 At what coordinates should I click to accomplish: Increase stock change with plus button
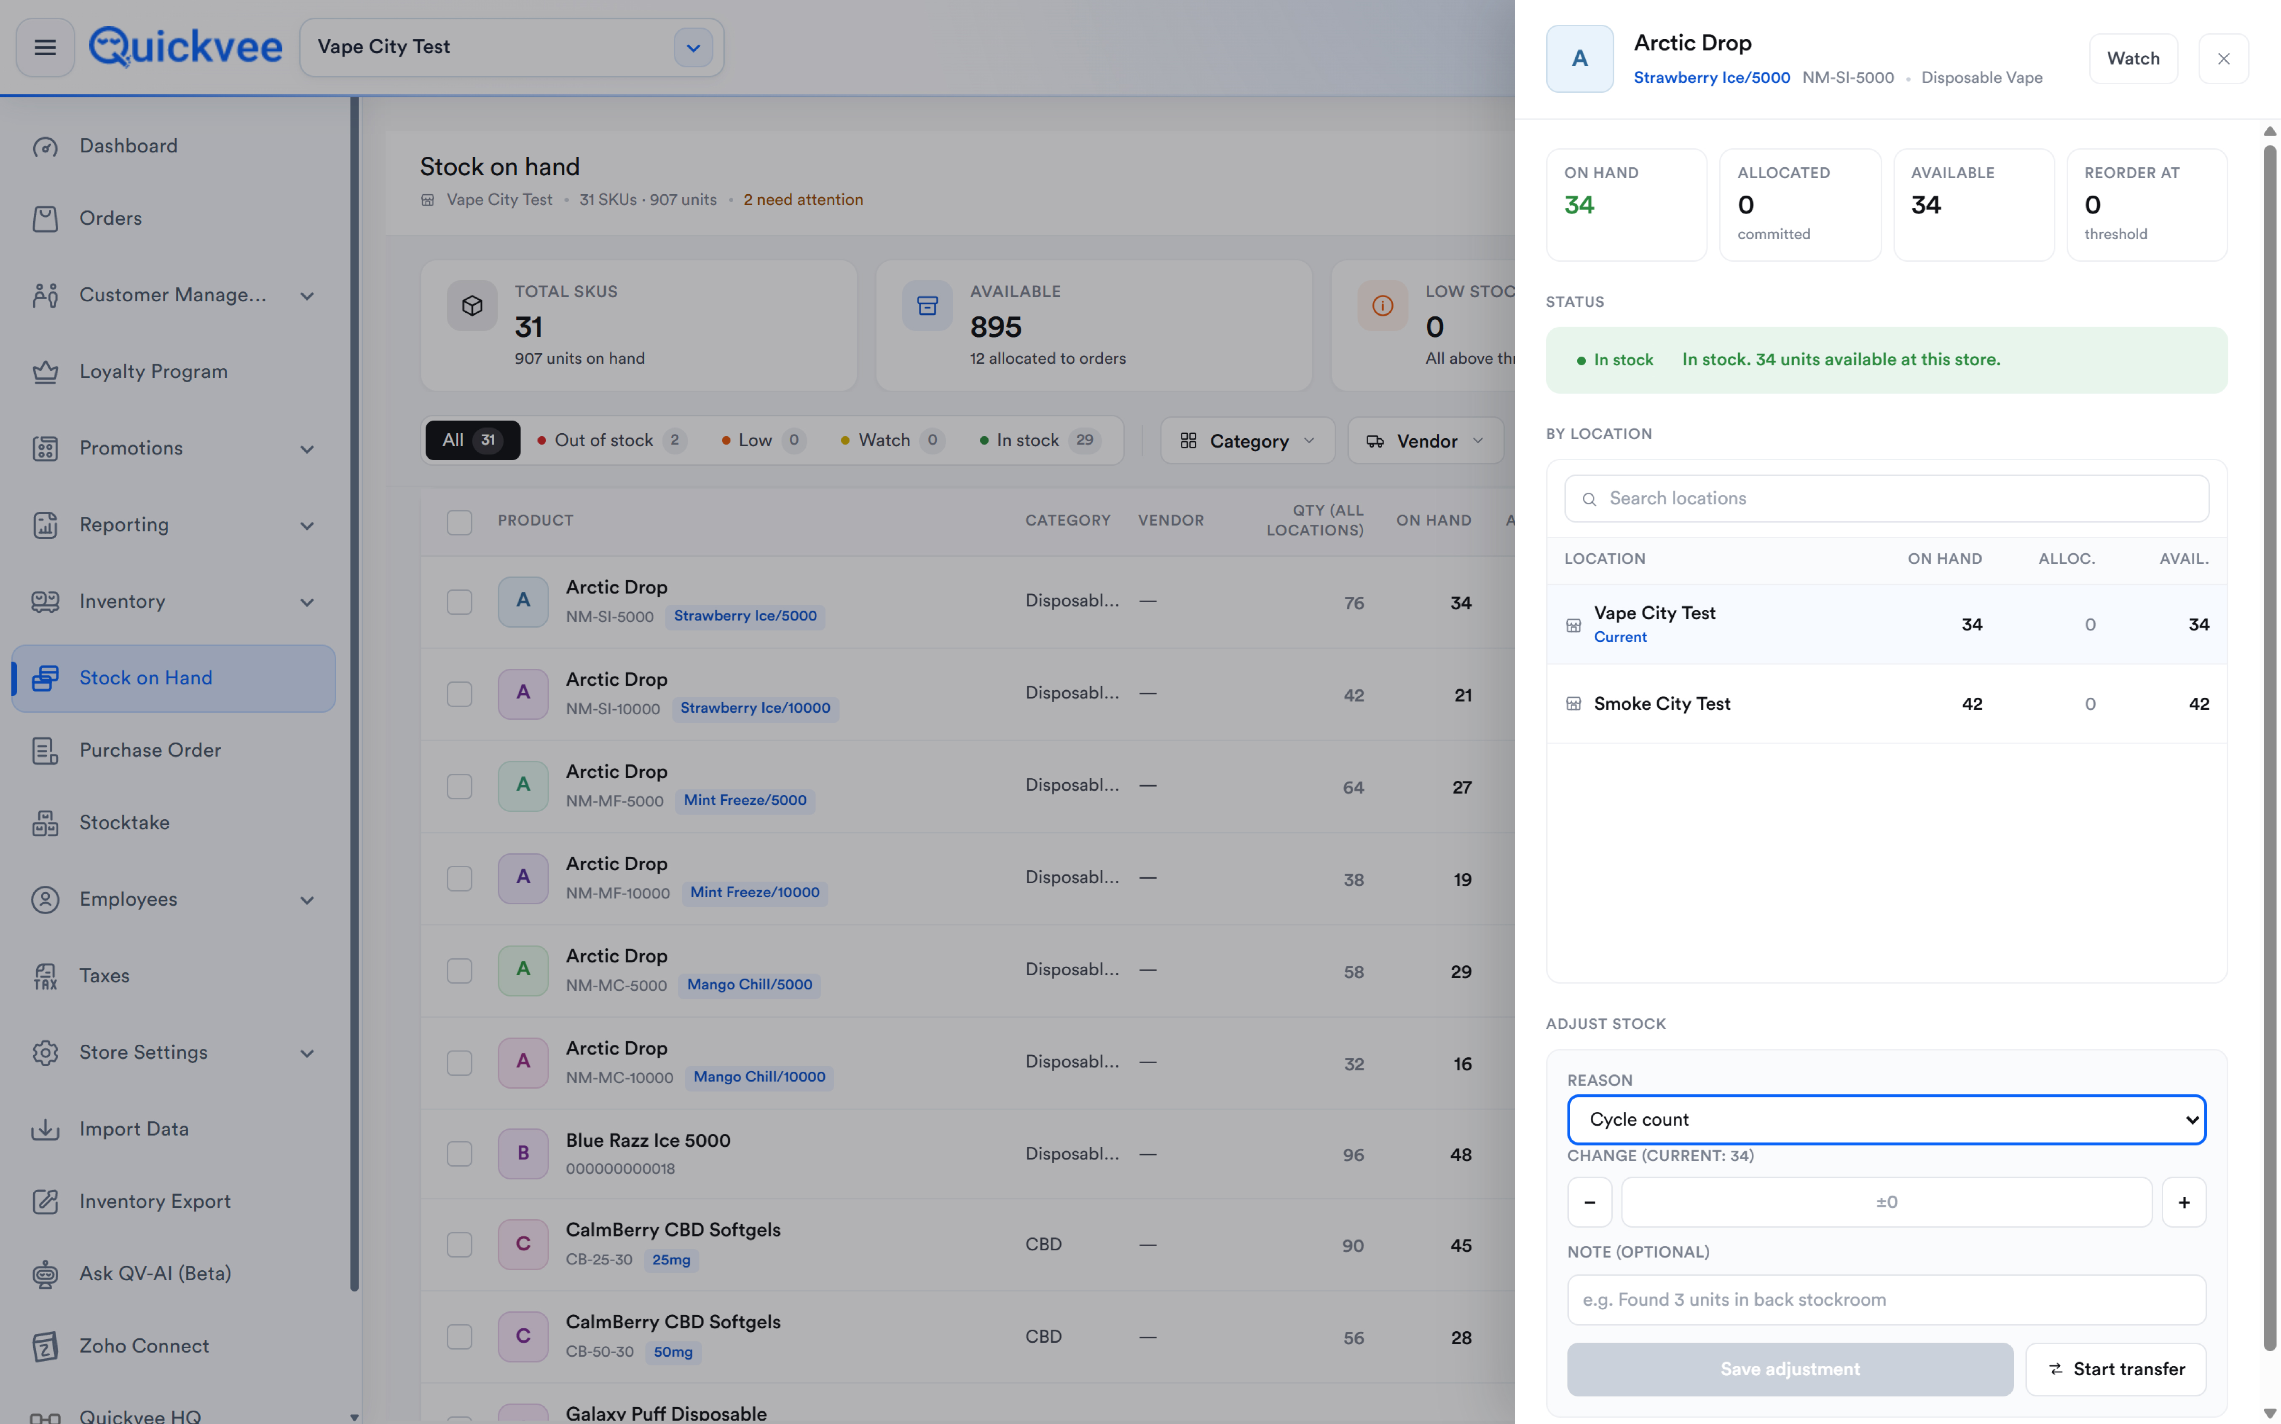click(2184, 1203)
